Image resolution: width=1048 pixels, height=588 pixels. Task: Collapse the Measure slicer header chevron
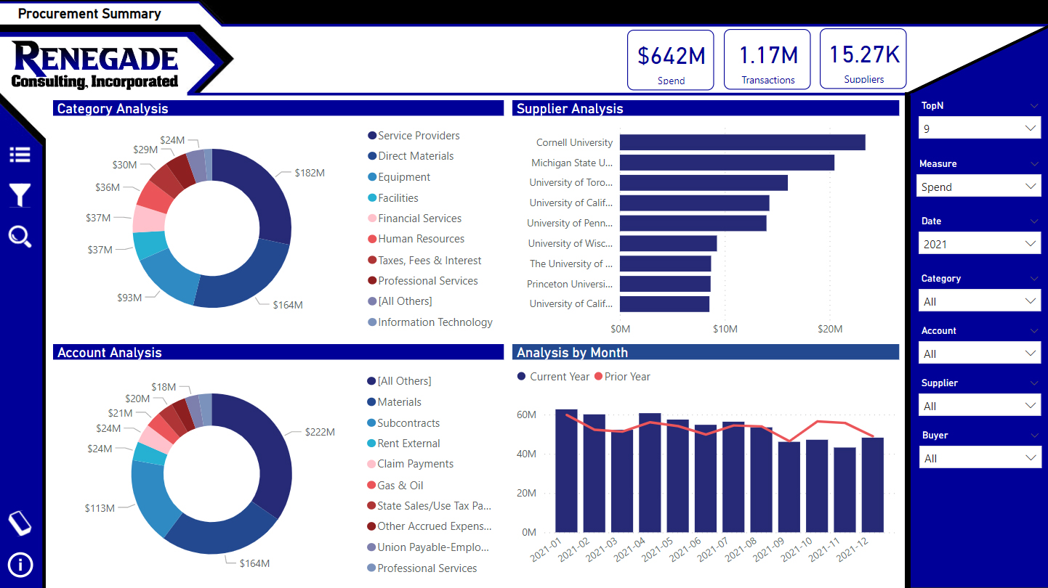click(x=1034, y=164)
